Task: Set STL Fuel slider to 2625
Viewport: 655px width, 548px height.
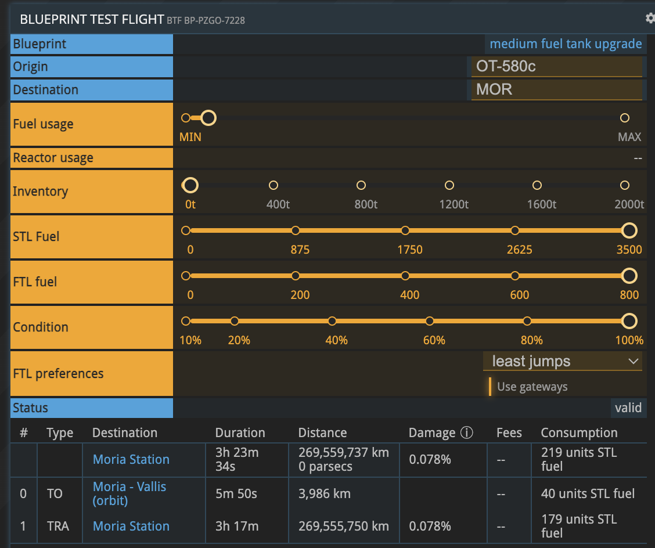Action: [515, 230]
